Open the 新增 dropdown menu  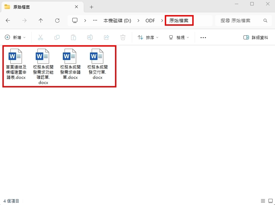[15, 37]
